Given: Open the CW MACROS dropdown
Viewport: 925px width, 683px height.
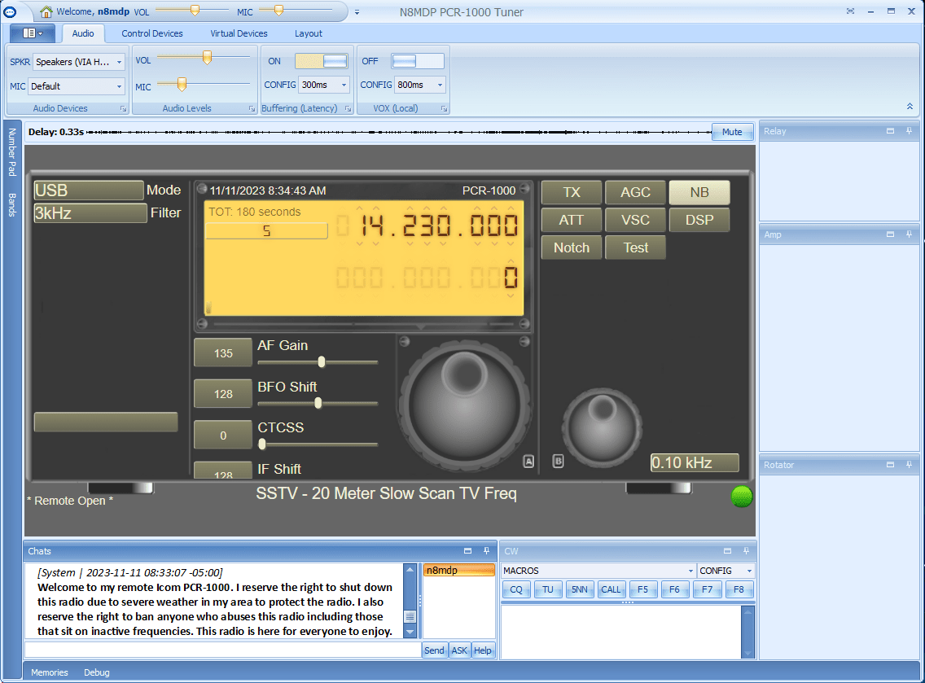Looking at the screenshot, I should point(598,571).
